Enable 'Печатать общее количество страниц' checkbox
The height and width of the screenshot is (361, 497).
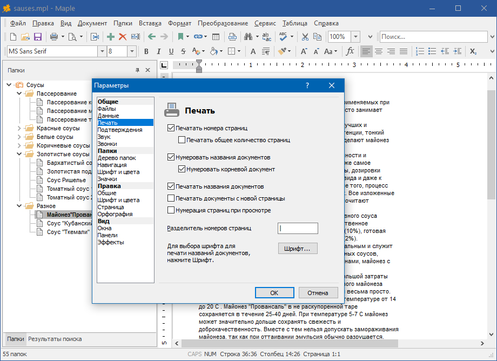[x=182, y=140]
